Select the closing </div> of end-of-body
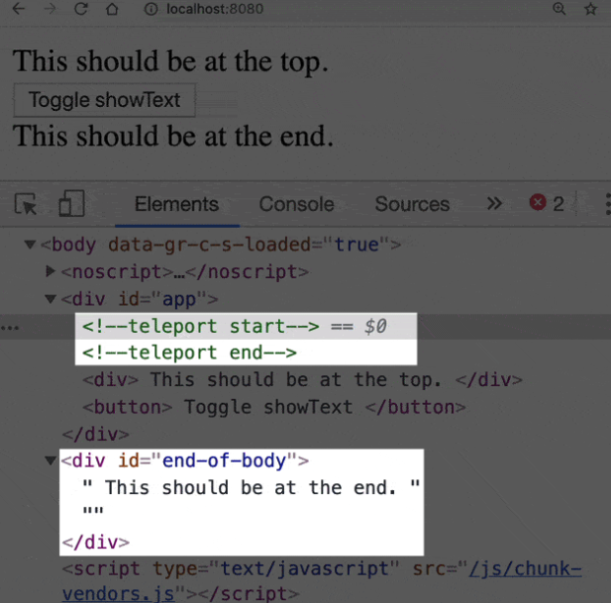 click(x=95, y=543)
